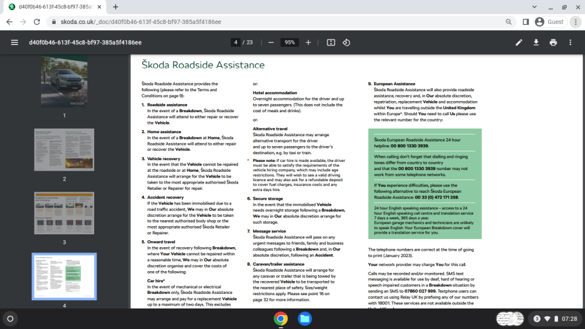Click the notification count badge
Image resolution: width=585 pixels, height=329 pixels.
537,319
